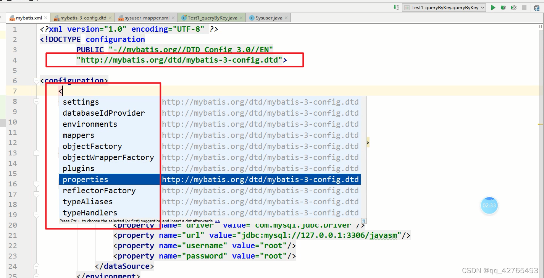
Task: Click the class icon on Test1_queryByKey.java tab
Action: click(184, 18)
